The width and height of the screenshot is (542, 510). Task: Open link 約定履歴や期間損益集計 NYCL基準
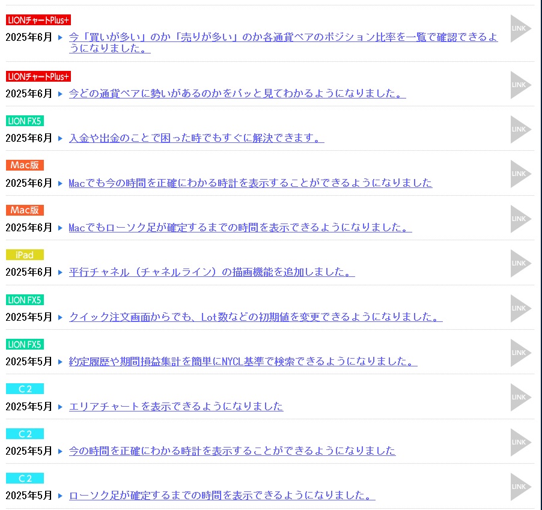(x=243, y=362)
